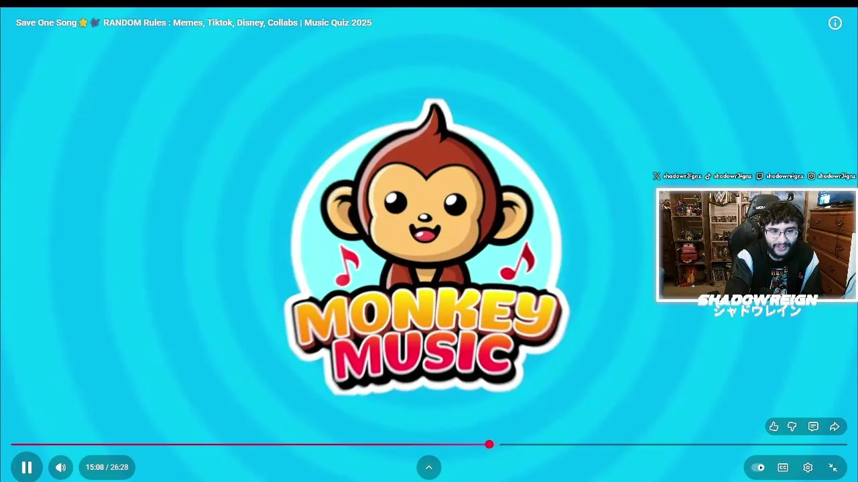Click the 15:08 / 26:28 time display
Image resolution: width=858 pixels, height=482 pixels.
pos(107,467)
